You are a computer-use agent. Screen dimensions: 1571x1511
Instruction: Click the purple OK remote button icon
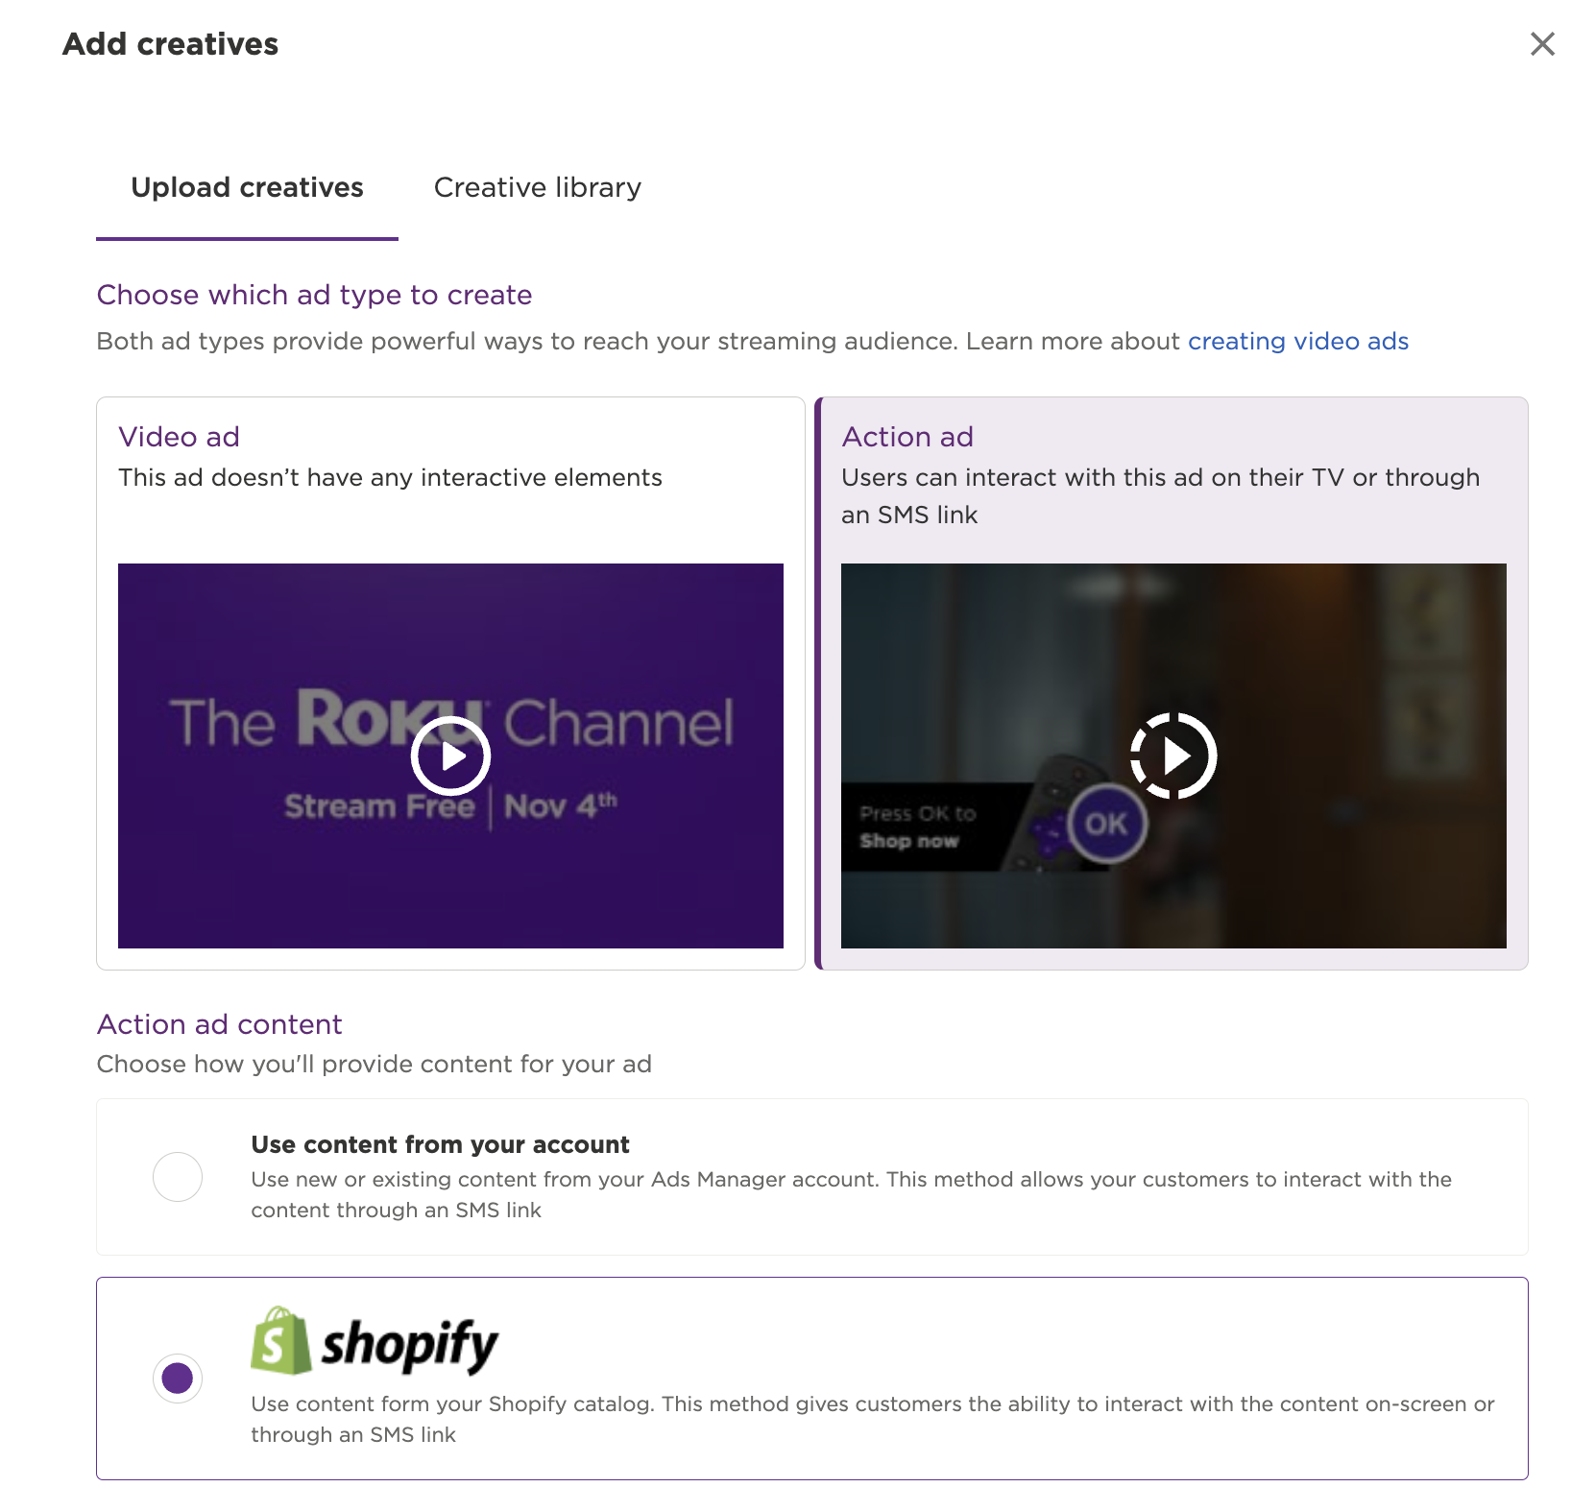[1106, 825]
